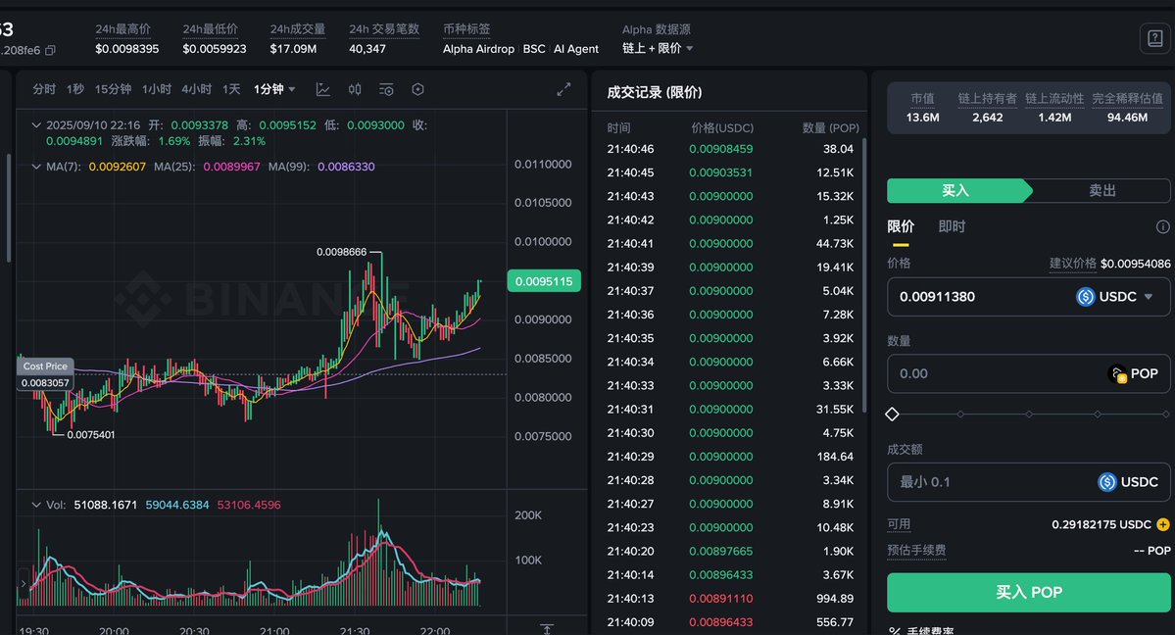The height and width of the screenshot is (635, 1175).
Task: Click the 成交额 total amount input field
Action: tap(1028, 482)
